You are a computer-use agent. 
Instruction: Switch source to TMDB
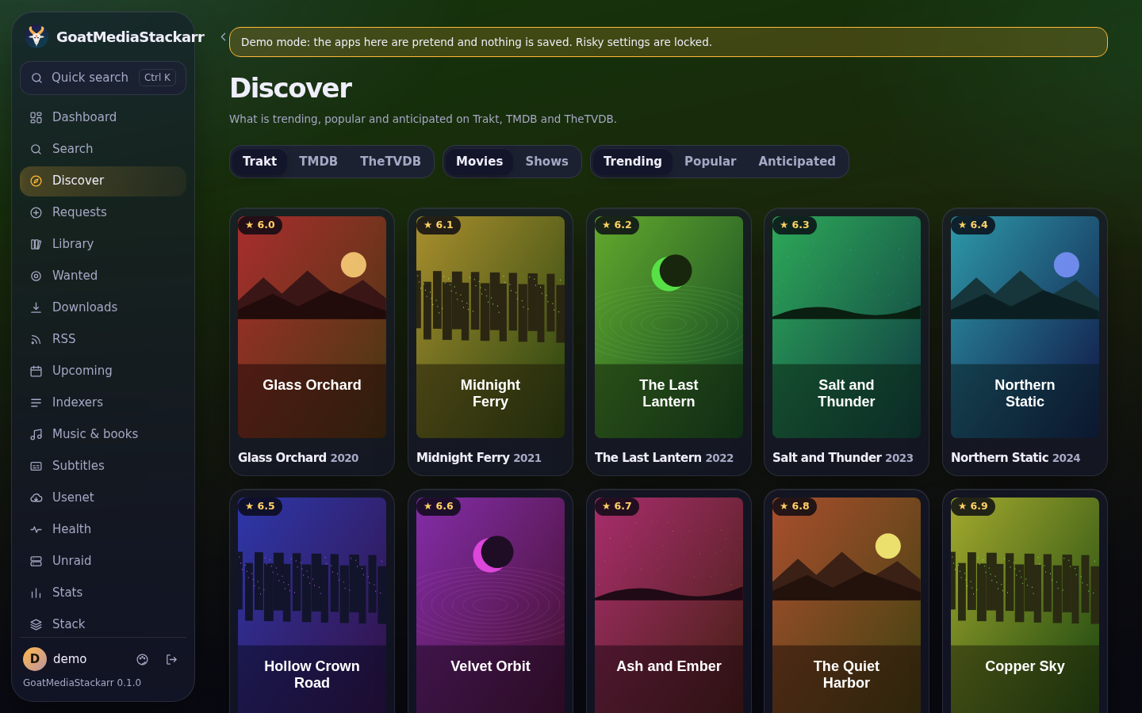pyautogui.click(x=318, y=162)
